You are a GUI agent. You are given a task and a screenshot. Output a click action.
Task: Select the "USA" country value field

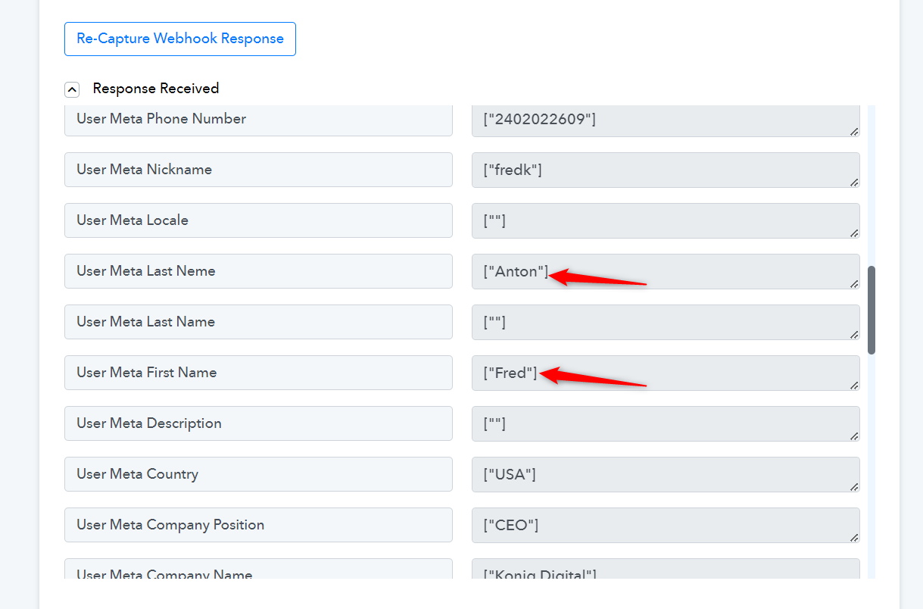665,474
